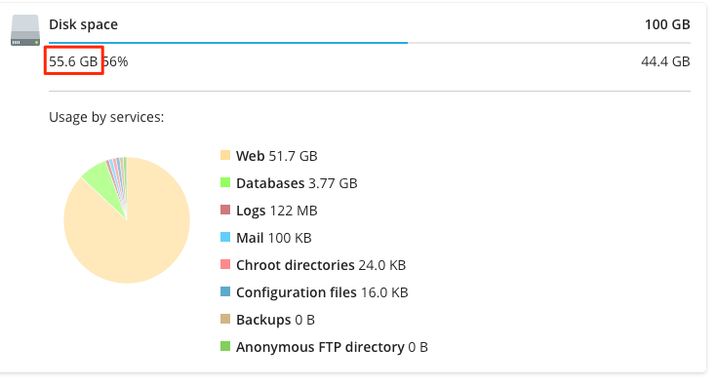
Task: Click the Configuration files legend swatch
Action: click(225, 291)
